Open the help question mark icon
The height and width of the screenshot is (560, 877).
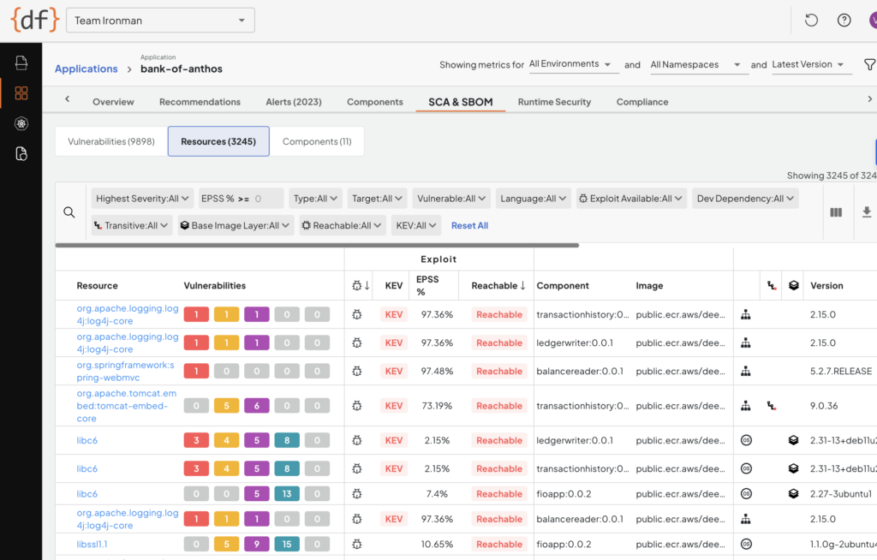click(x=844, y=21)
